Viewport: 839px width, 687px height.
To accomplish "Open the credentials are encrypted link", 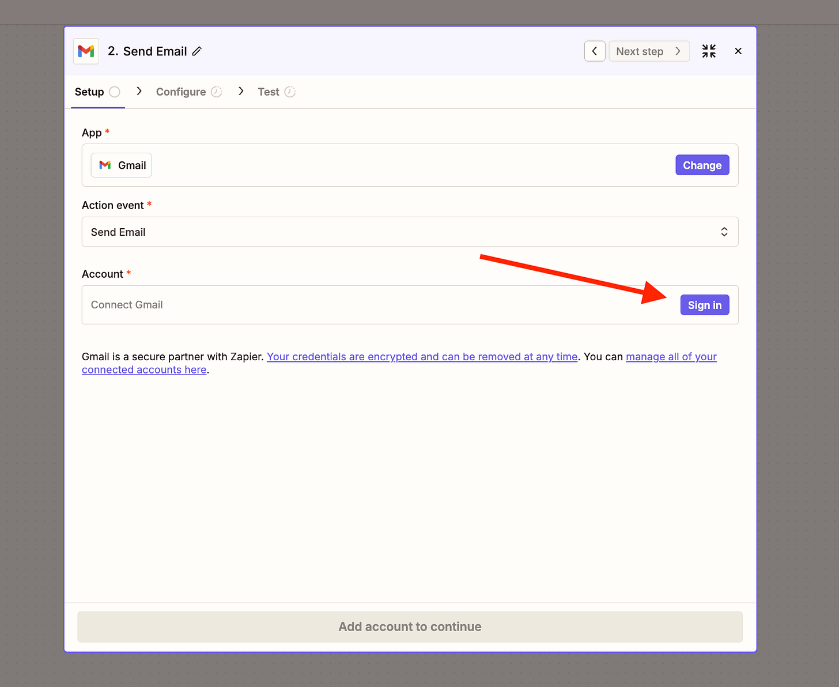I will point(422,357).
